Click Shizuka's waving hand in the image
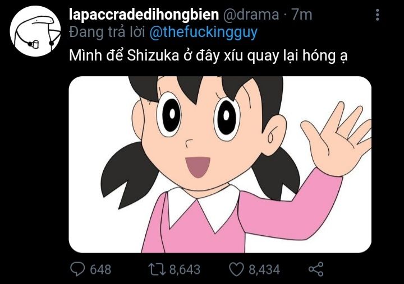This screenshot has width=404, height=284. (336, 139)
